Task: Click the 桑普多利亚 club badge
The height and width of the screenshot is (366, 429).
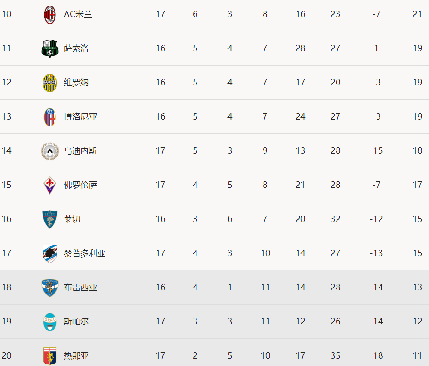Action: (49, 253)
